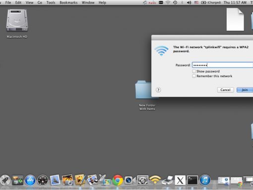253x190 pixels.
Task: Enable the Show password checkbox
Action: pyautogui.click(x=194, y=71)
